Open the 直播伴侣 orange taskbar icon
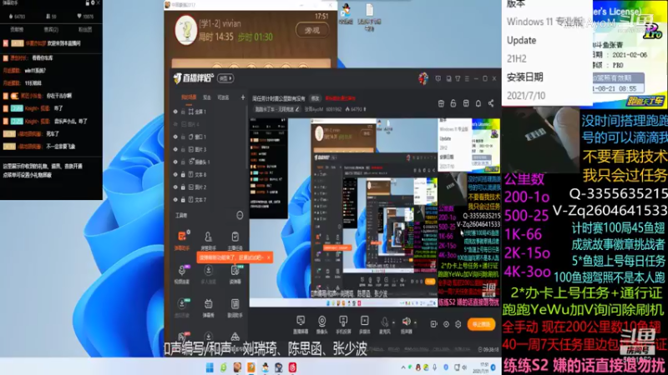This screenshot has height=375, width=668. (x=251, y=367)
